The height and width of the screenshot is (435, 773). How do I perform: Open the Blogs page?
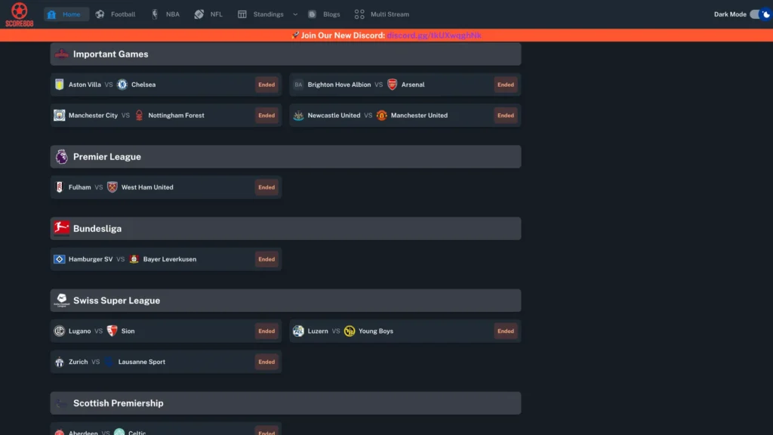324,14
